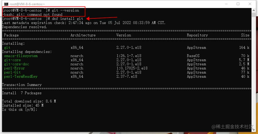
Task: Click the 'Size' column header
Action: tap(245, 35)
